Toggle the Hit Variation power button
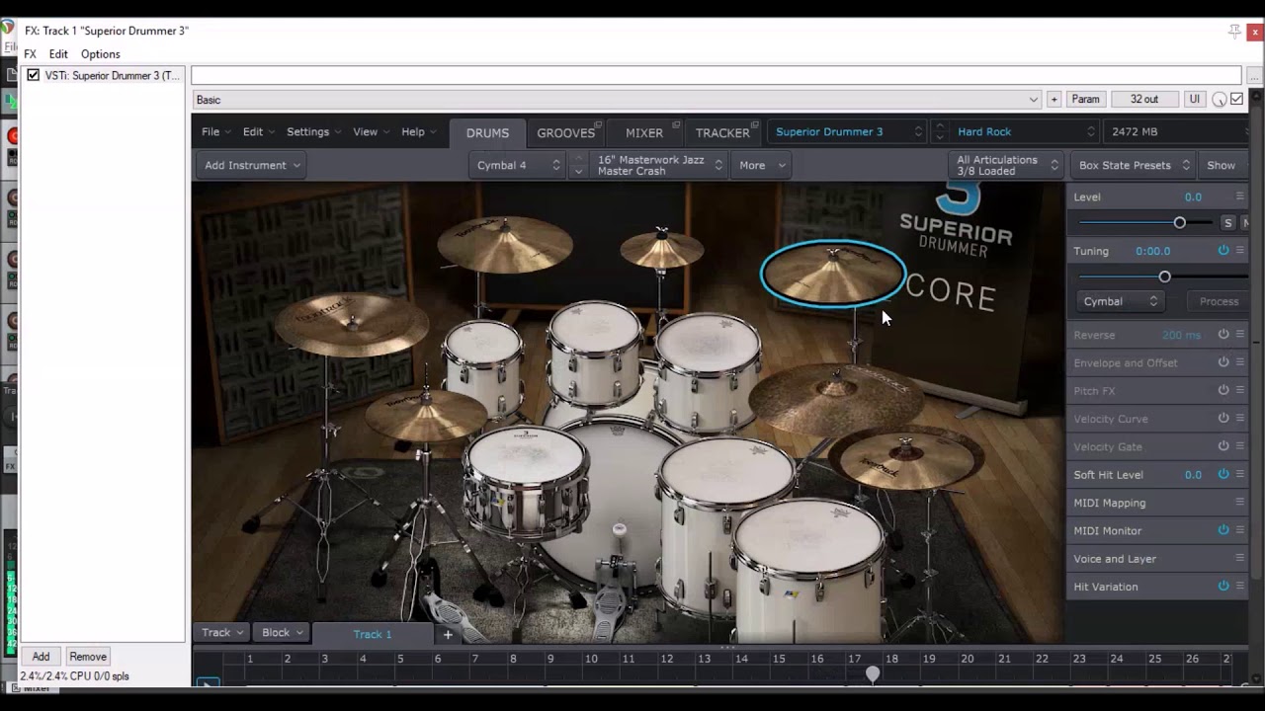This screenshot has width=1265, height=711. point(1223,586)
